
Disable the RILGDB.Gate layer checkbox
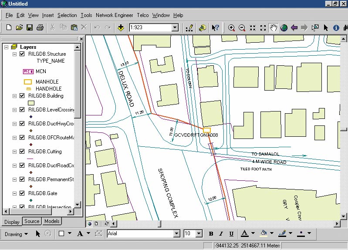tap(22, 193)
